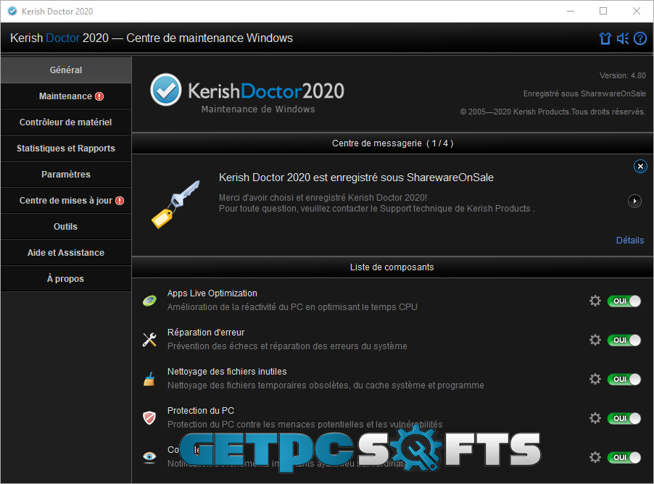Open settings gear of the last component row
Screen dimensions: 654x484
pos(595,457)
